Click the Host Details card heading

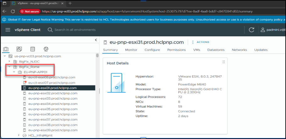(118, 63)
